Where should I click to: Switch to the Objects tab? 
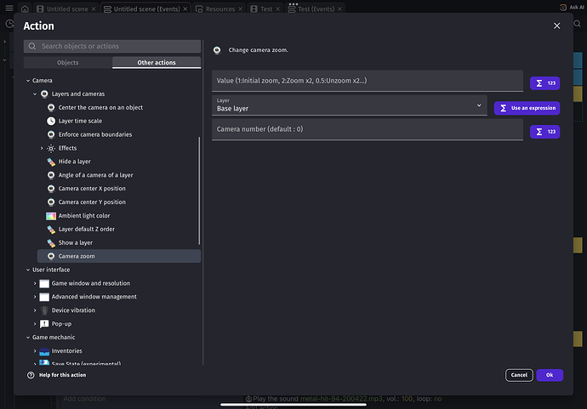point(68,63)
